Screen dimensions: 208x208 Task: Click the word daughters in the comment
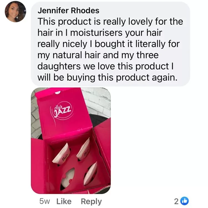point(59,67)
